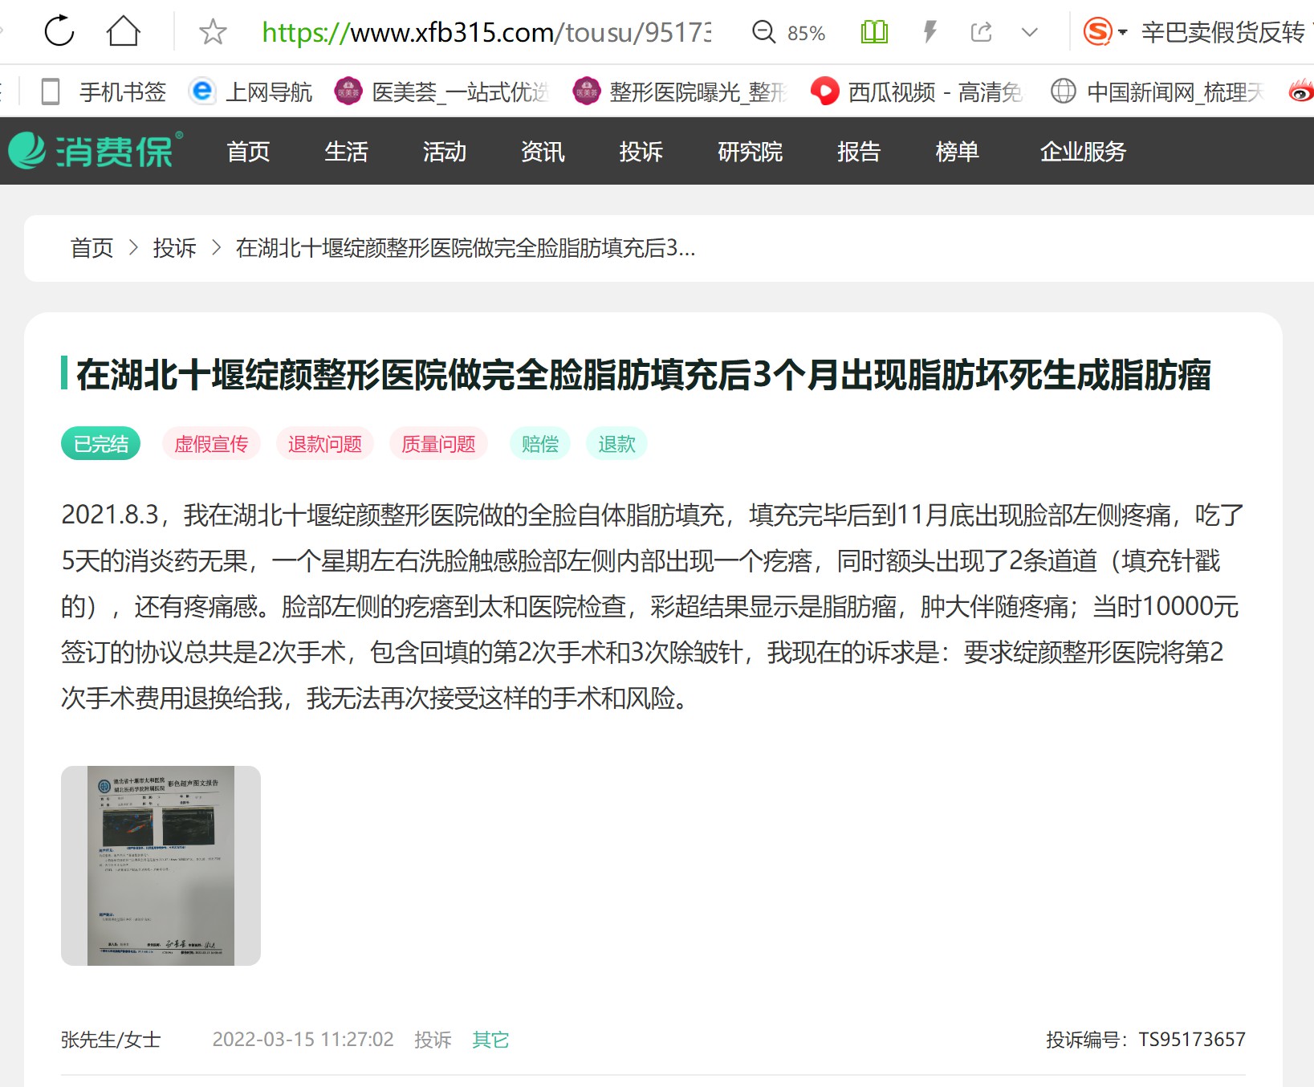Screen dimensions: 1314x1087
Task: Open the 报告 navigation menu item
Action: click(x=859, y=152)
